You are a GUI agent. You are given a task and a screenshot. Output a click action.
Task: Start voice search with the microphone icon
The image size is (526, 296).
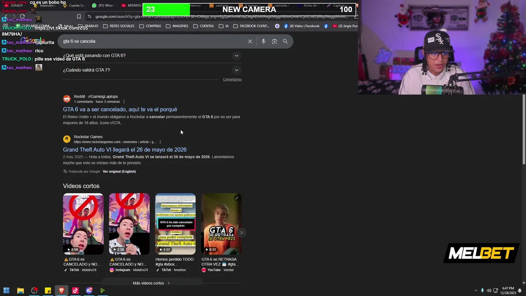tap(263, 41)
